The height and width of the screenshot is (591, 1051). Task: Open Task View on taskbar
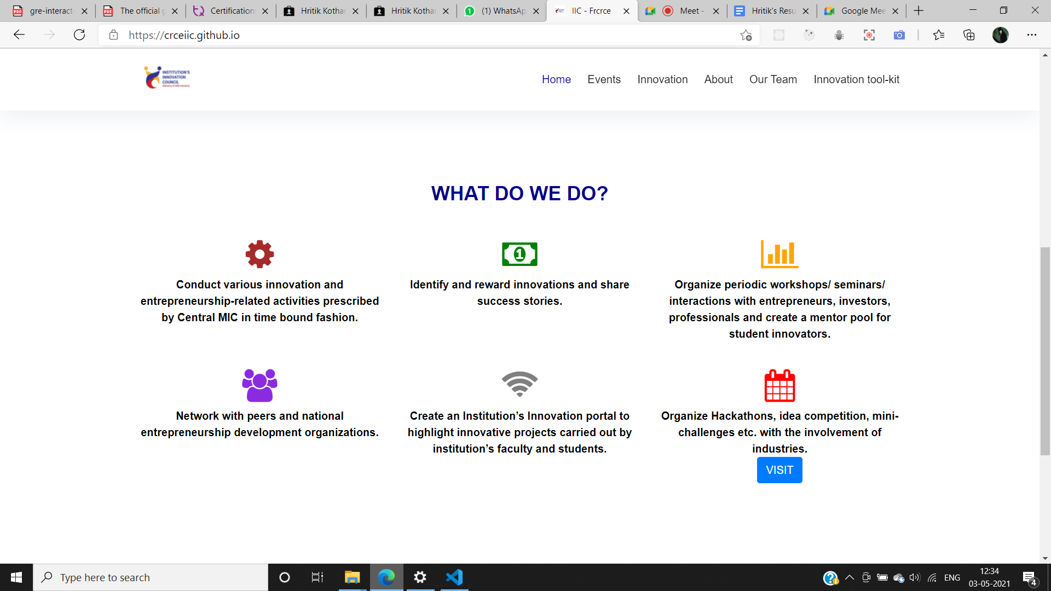click(x=317, y=577)
